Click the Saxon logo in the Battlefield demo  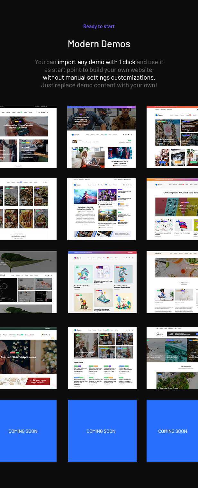(76, 185)
